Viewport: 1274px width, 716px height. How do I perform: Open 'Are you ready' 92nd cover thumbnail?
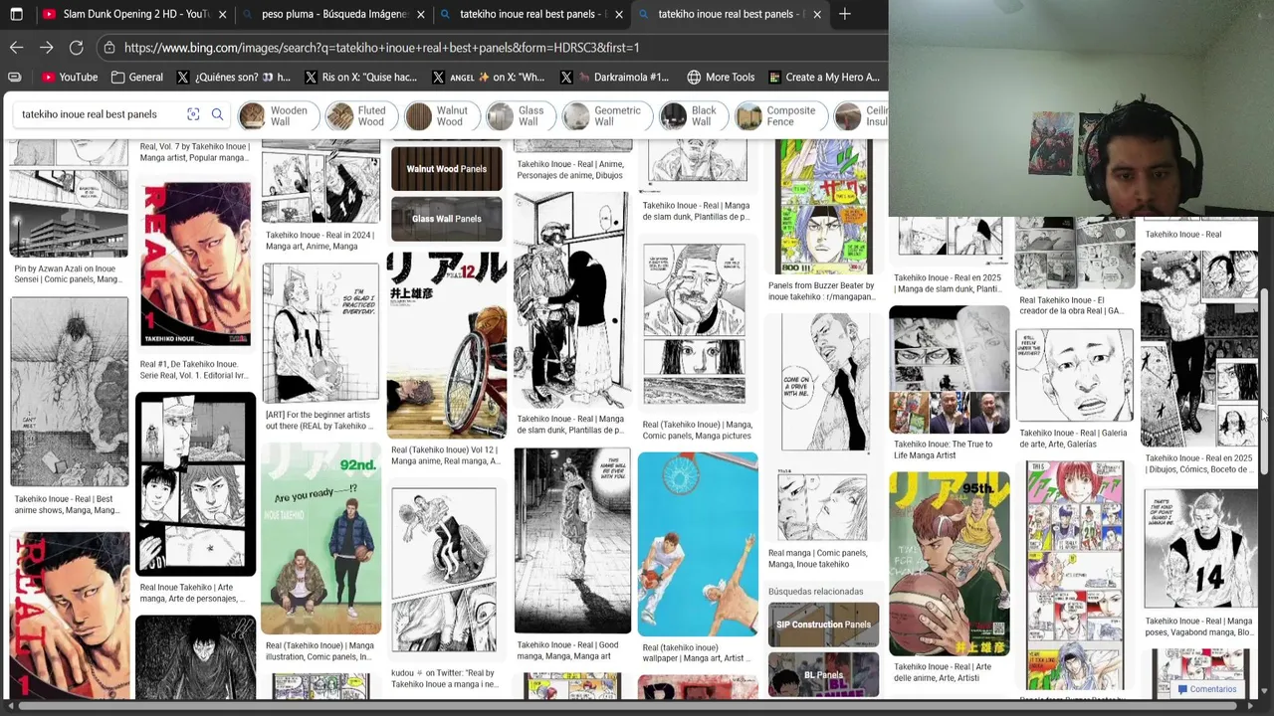tap(320, 538)
